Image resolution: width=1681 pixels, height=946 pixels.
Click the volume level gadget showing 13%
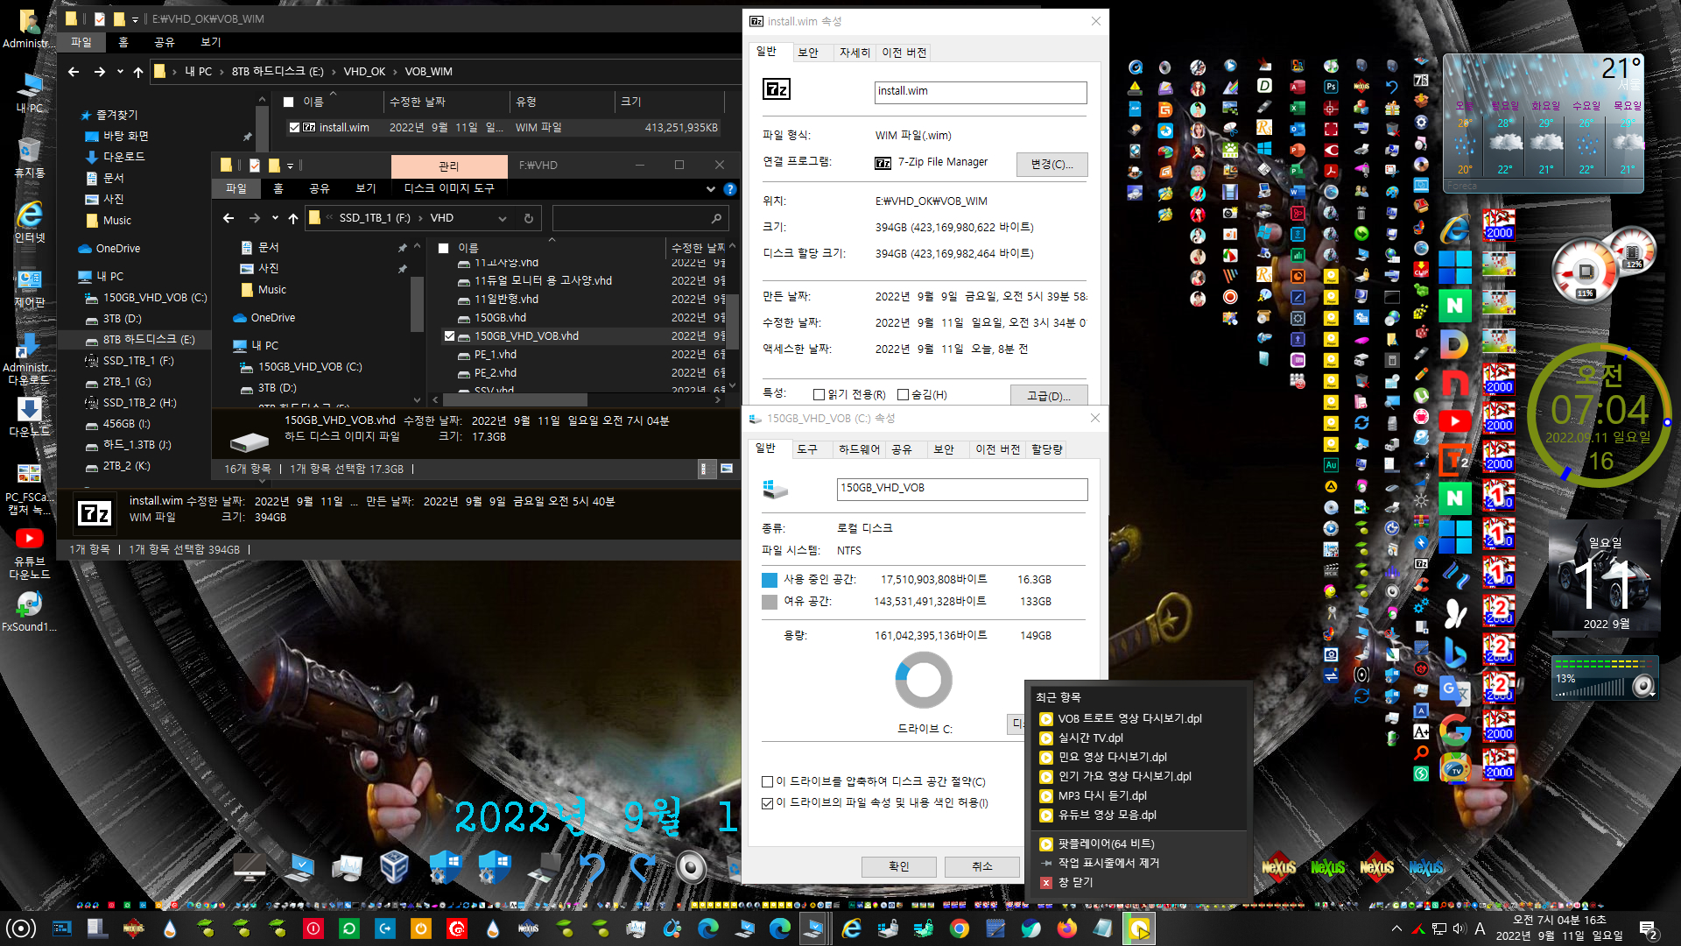point(1606,680)
